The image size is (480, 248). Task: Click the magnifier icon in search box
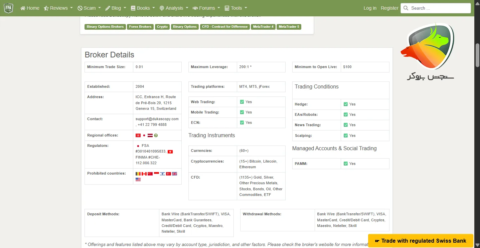[406, 8]
